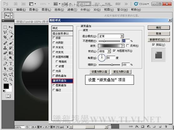The width and height of the screenshot is (174, 130).
Task: Enable the 投影 drop shadow checkbox
Action: click(x=54, y=38)
